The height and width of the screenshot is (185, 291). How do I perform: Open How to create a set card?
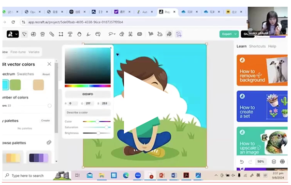click(x=262, y=106)
